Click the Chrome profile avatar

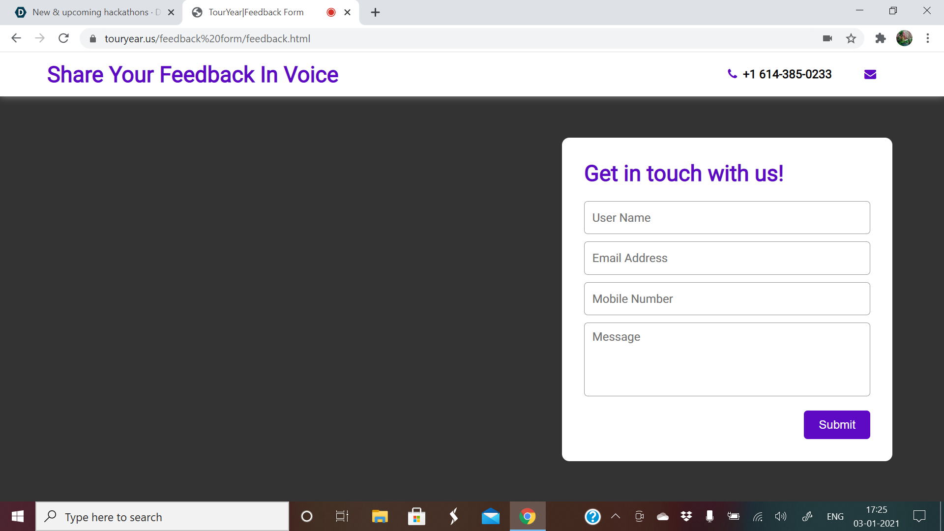pyautogui.click(x=904, y=38)
